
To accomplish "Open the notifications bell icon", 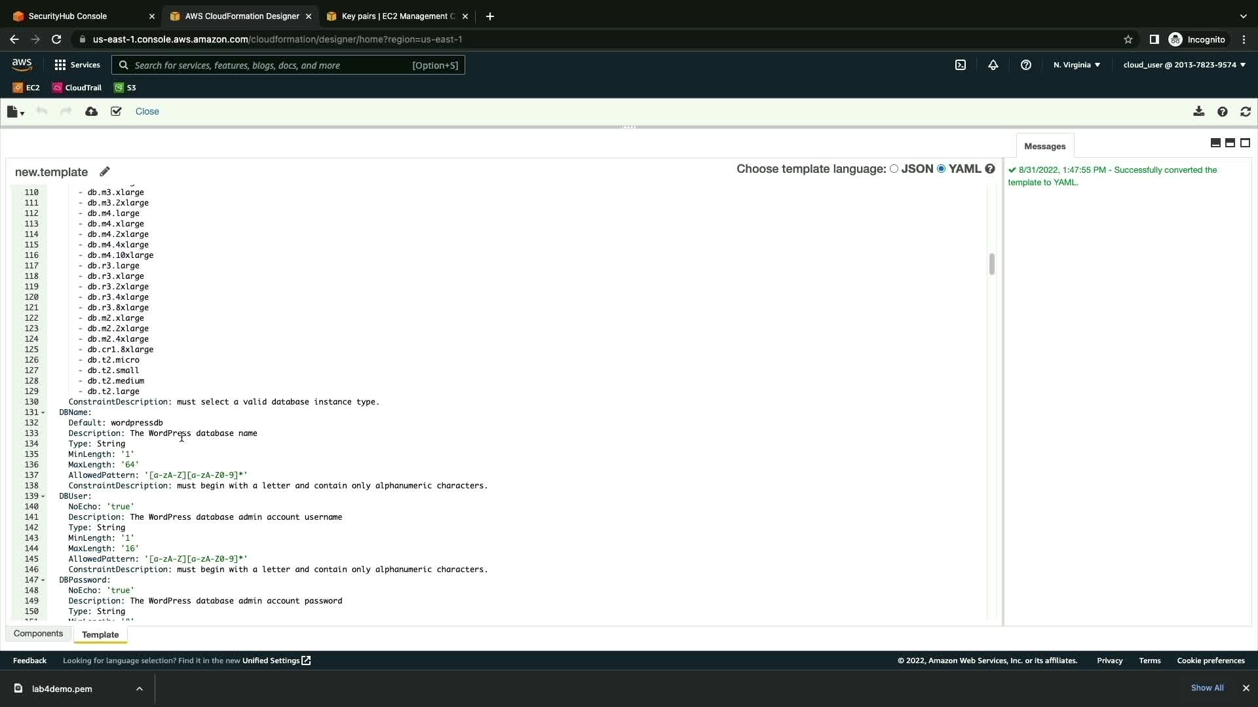I will pos(993,65).
